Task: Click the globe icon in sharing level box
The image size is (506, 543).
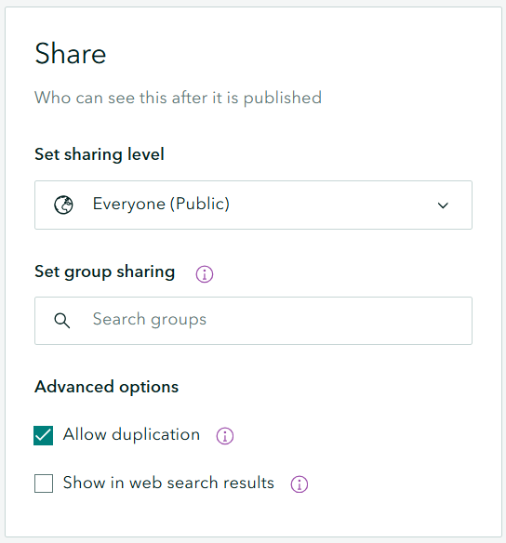Action: click(x=63, y=205)
